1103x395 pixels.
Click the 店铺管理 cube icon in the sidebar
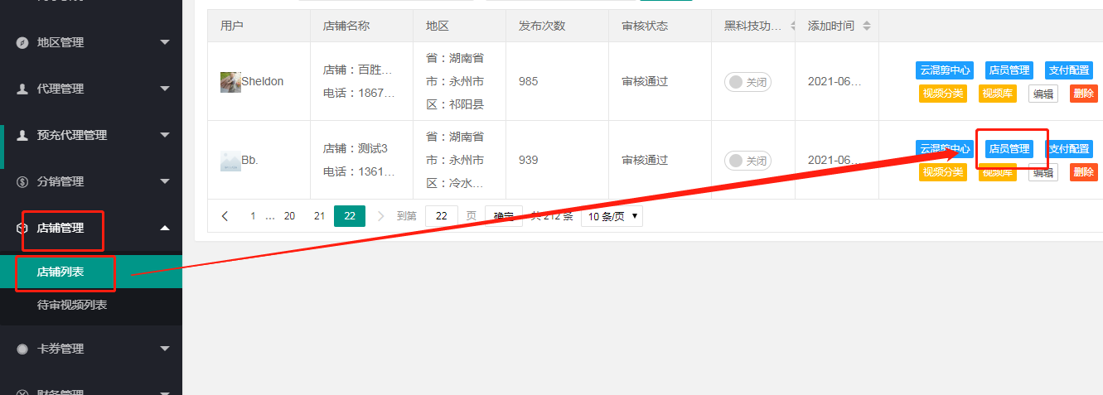coord(23,228)
